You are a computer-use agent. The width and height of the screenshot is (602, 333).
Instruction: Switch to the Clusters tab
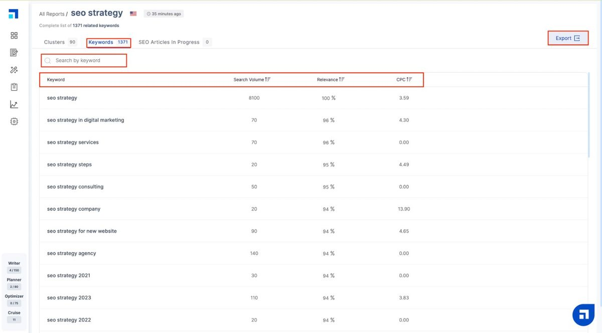point(54,42)
